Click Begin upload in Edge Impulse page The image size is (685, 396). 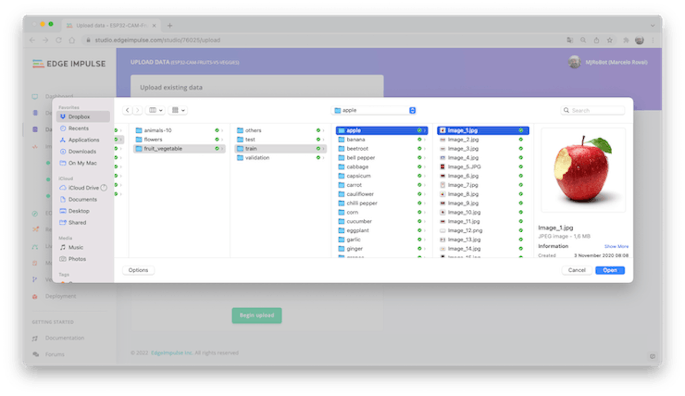257,315
